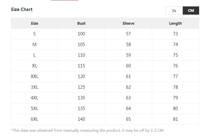Select the XL size row label
Viewport: 211px width, 139px height.
(35, 66)
